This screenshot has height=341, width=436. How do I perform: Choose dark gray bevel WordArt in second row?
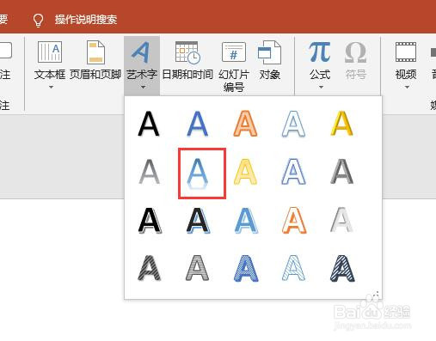(x=341, y=172)
